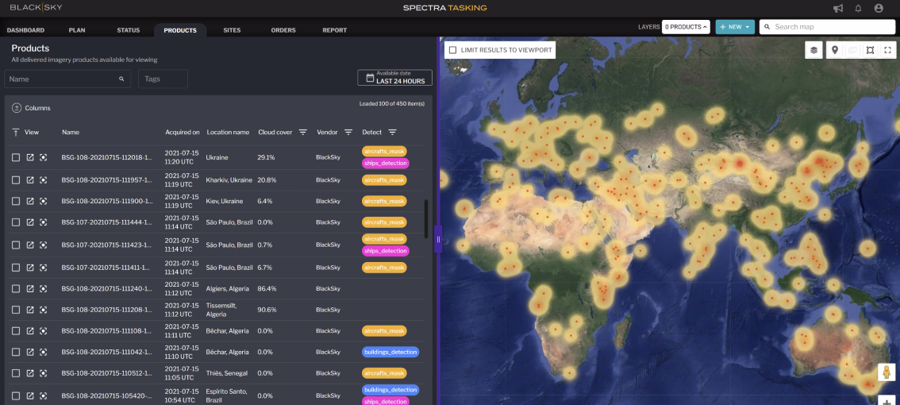This screenshot has height=405, width=900.
Task: Open the Vendor column filter
Action: (348, 132)
